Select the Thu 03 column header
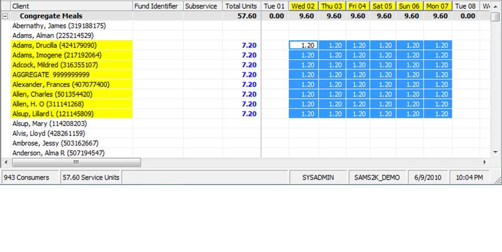502x252 pixels. (x=332, y=6)
